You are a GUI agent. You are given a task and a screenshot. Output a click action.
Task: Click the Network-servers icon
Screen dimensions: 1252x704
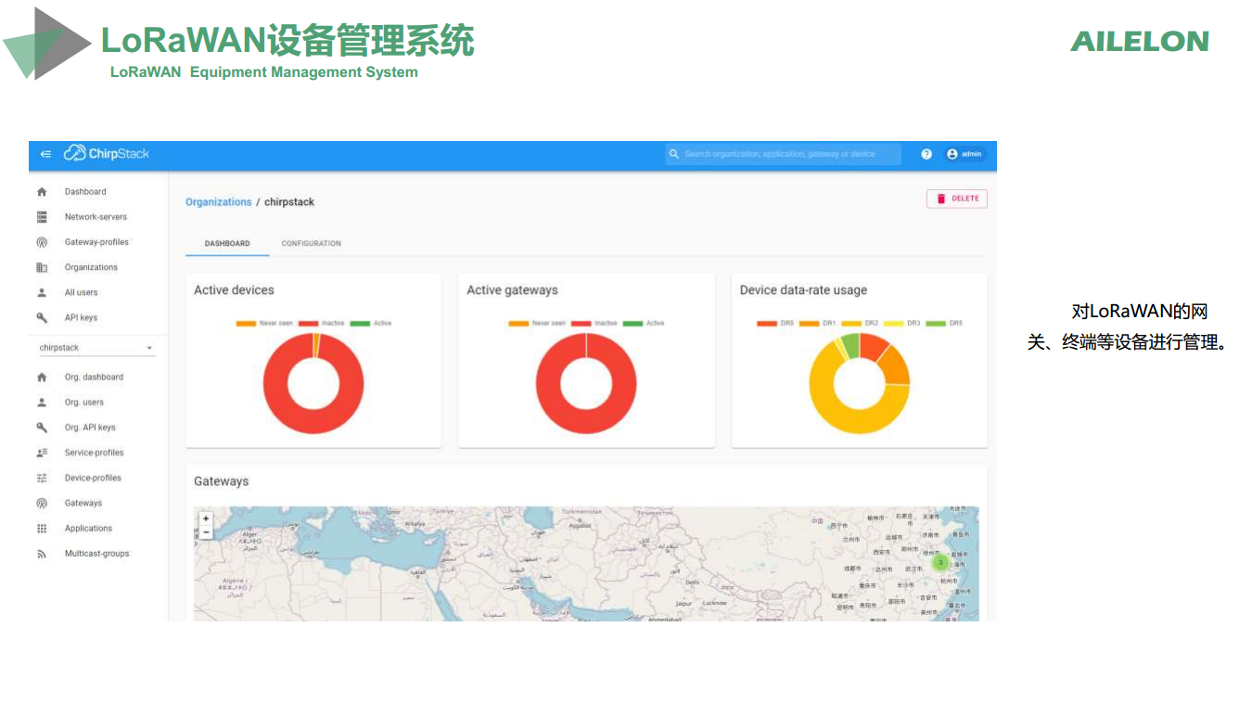(x=42, y=217)
